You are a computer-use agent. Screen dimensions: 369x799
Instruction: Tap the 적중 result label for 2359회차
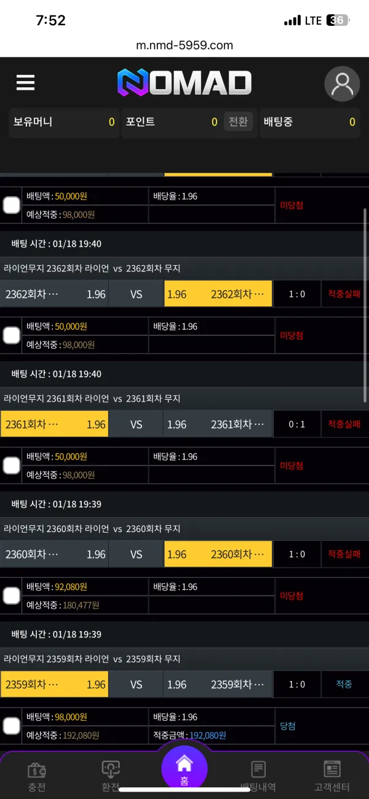(x=344, y=684)
